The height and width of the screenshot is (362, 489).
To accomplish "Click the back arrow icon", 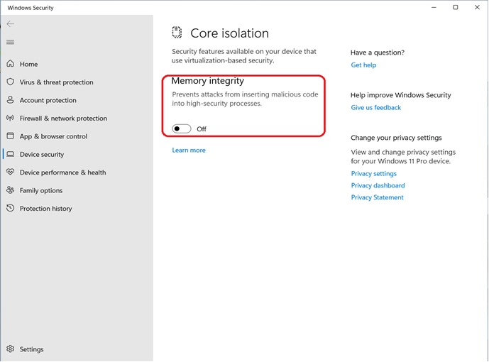I will tap(10, 24).
